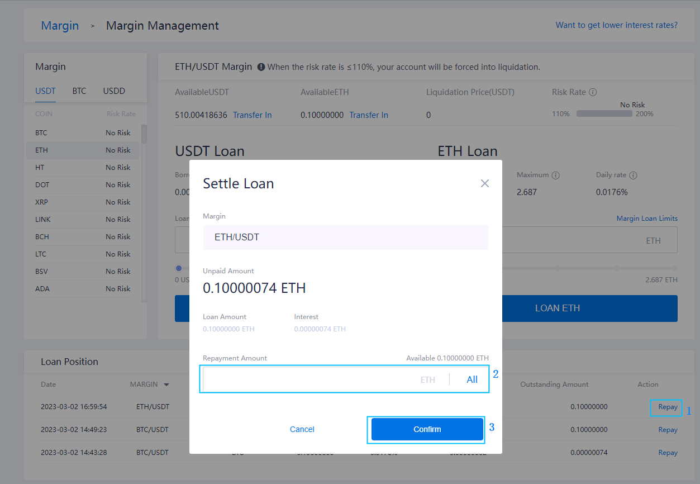Open the Margin Loan Limits link

[x=646, y=218]
